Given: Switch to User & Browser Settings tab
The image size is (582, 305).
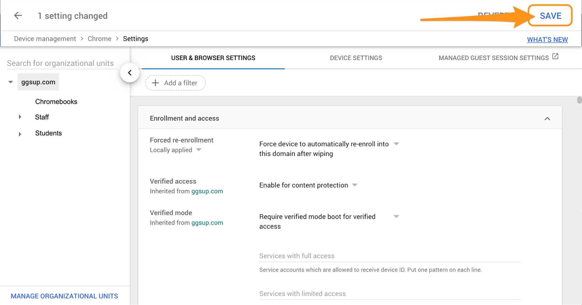Looking at the screenshot, I should (213, 58).
